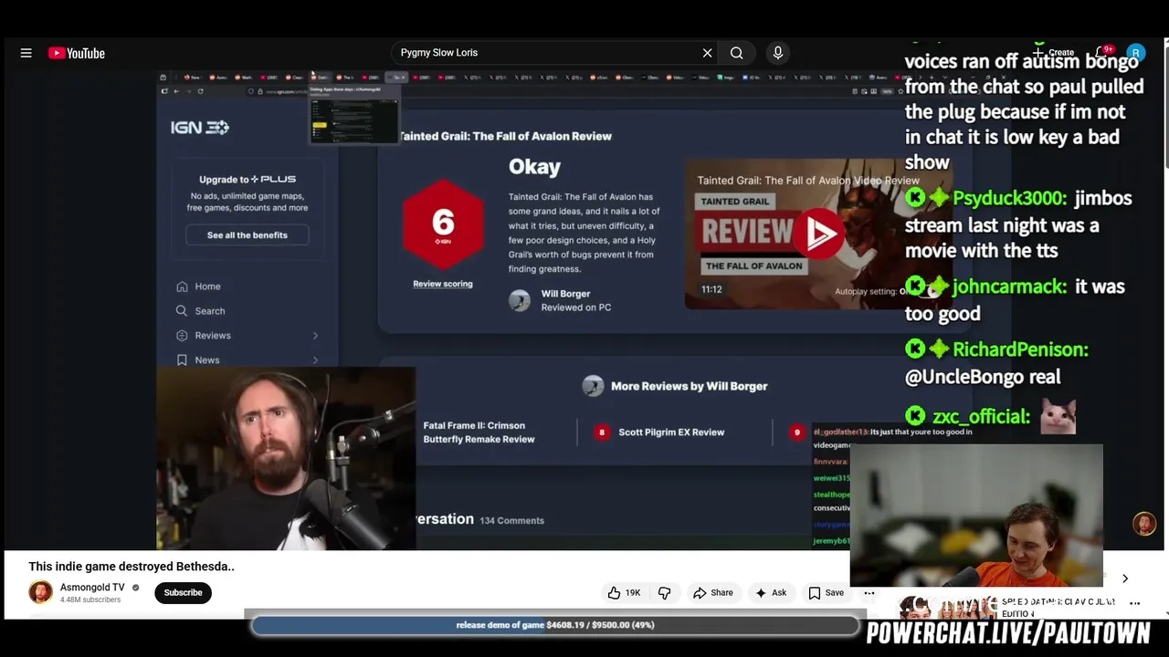Click the IGN logo
Image resolution: width=1169 pixels, height=657 pixels.
pyautogui.click(x=199, y=128)
